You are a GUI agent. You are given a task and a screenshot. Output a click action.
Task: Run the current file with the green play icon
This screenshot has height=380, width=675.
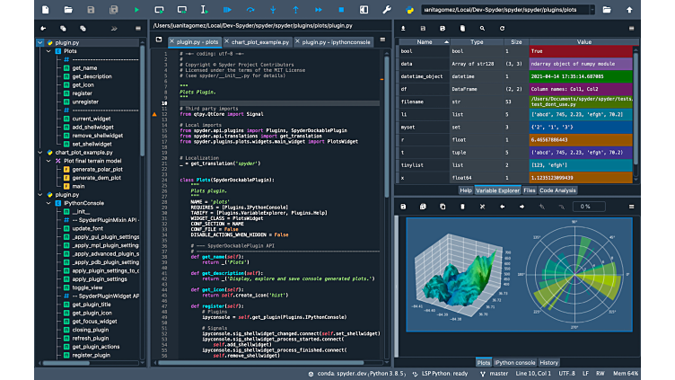pyautogui.click(x=136, y=10)
